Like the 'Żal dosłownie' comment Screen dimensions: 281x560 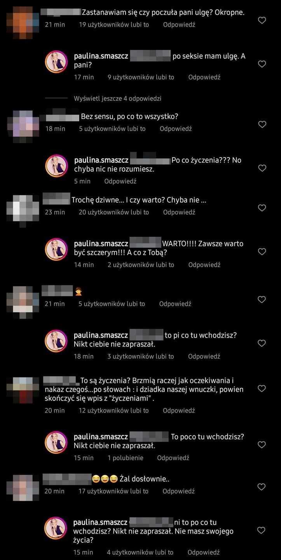[262, 487]
